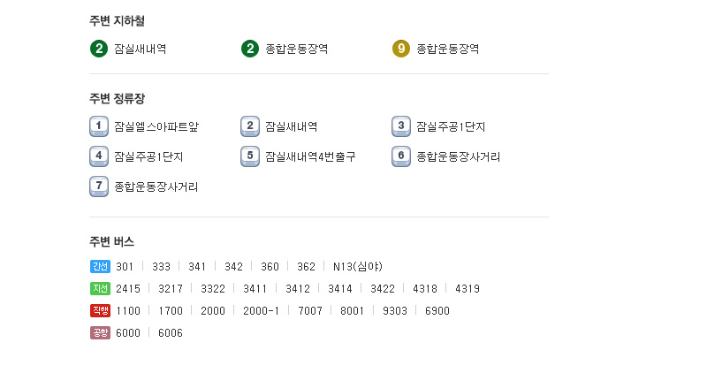Image resolution: width=707 pixels, height=373 pixels.
Task: Select bus stop number 1 icon
Action: [99, 126]
